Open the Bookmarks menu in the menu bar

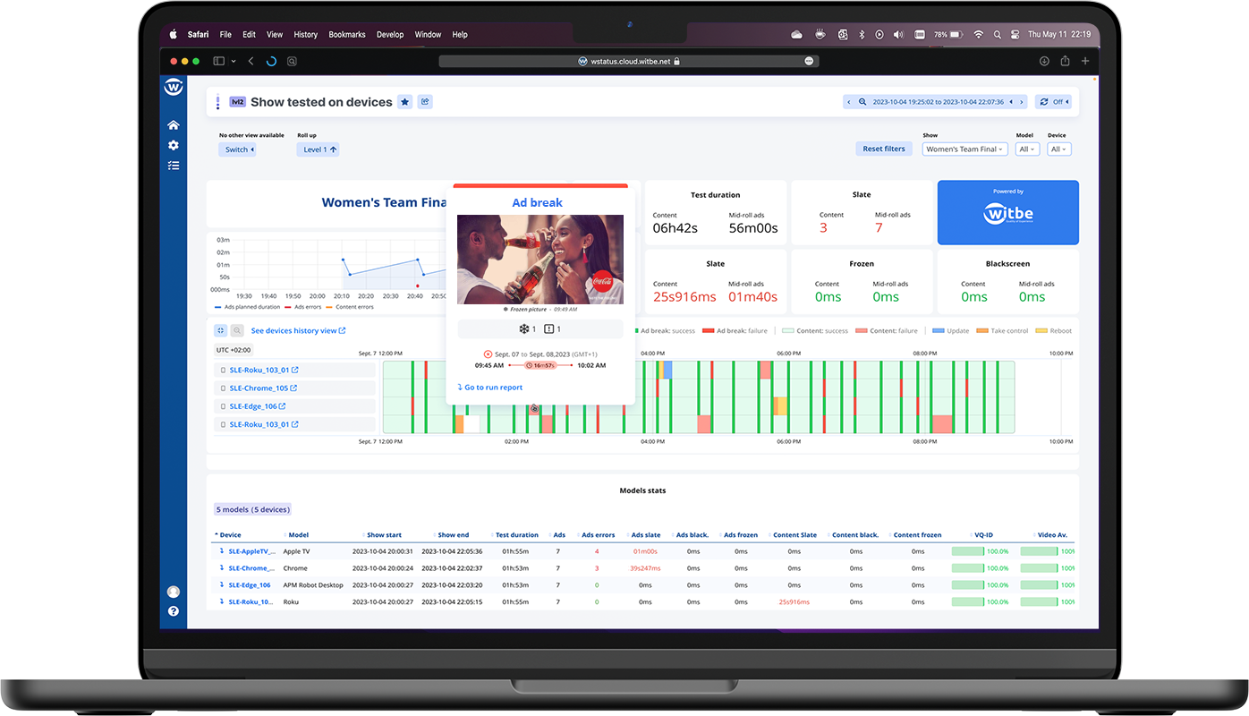(x=346, y=35)
